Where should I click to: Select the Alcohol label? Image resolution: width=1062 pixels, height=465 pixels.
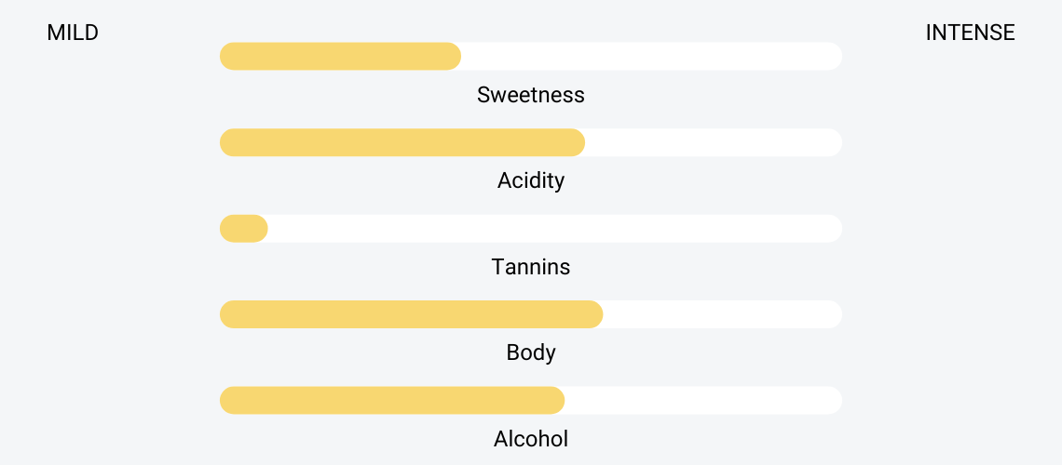(530, 439)
